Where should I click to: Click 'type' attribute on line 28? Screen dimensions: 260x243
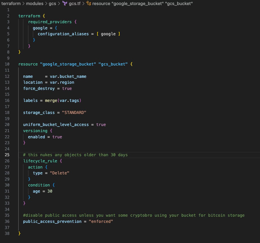point(38,173)
